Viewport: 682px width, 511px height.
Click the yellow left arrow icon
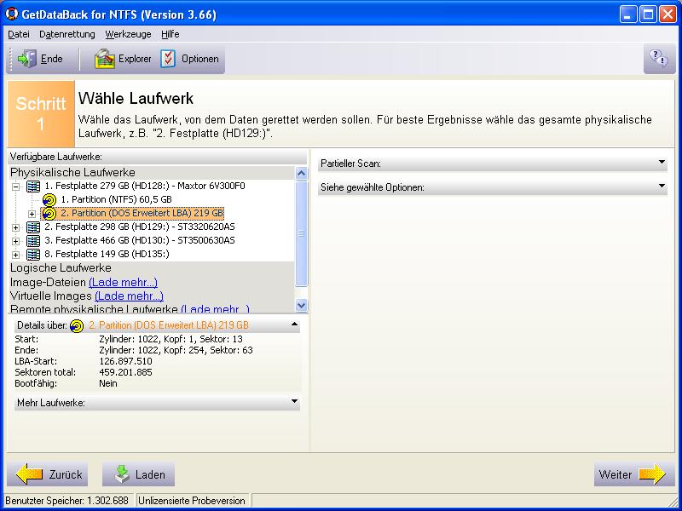click(x=30, y=474)
